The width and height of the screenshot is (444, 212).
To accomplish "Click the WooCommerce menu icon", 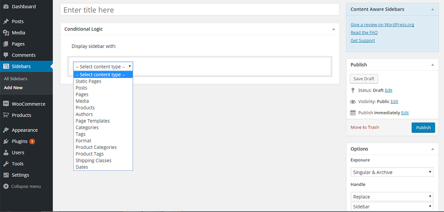I will pos(6,104).
